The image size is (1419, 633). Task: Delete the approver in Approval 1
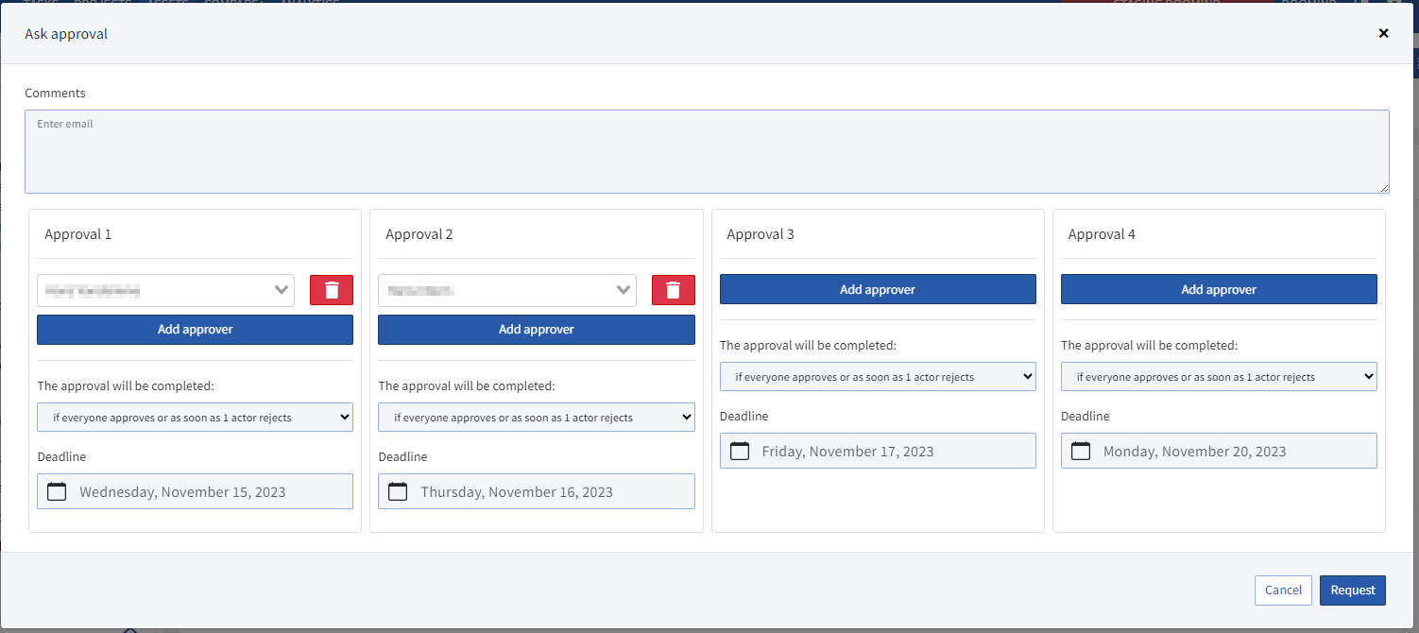(x=332, y=290)
